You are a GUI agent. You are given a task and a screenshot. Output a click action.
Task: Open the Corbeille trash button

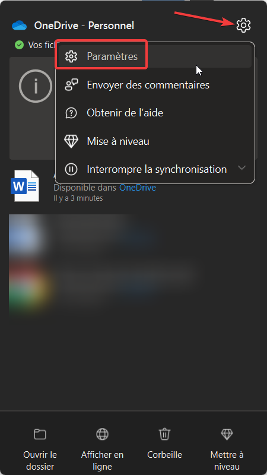(x=165, y=444)
